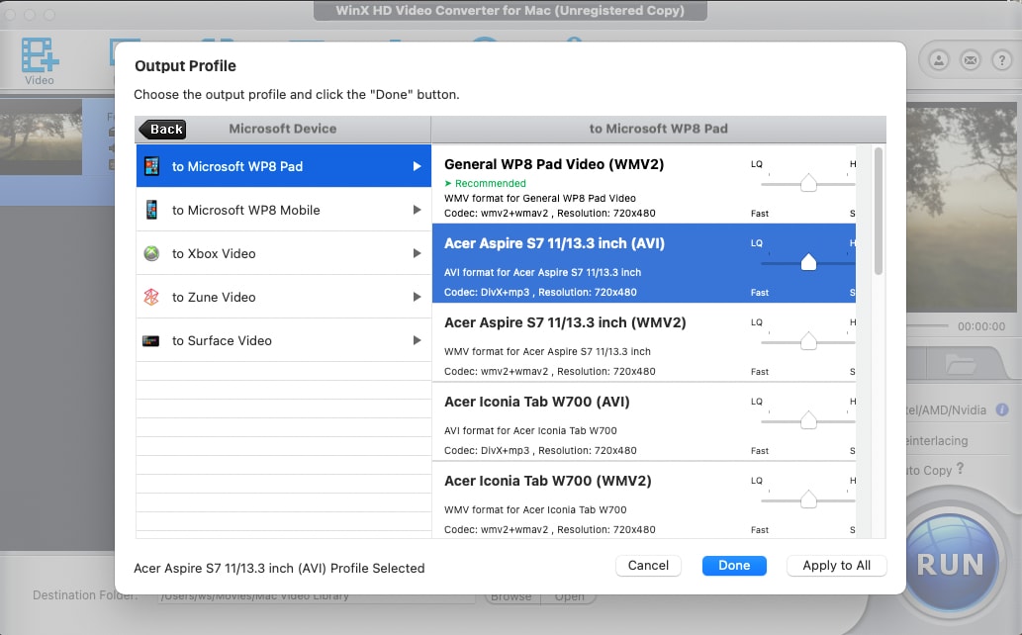Open the user account icon

pyautogui.click(x=939, y=60)
